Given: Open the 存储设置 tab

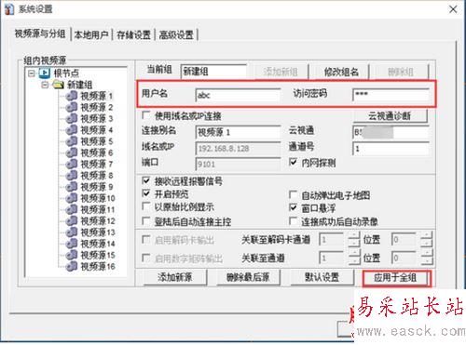Looking at the screenshot, I should [133, 34].
